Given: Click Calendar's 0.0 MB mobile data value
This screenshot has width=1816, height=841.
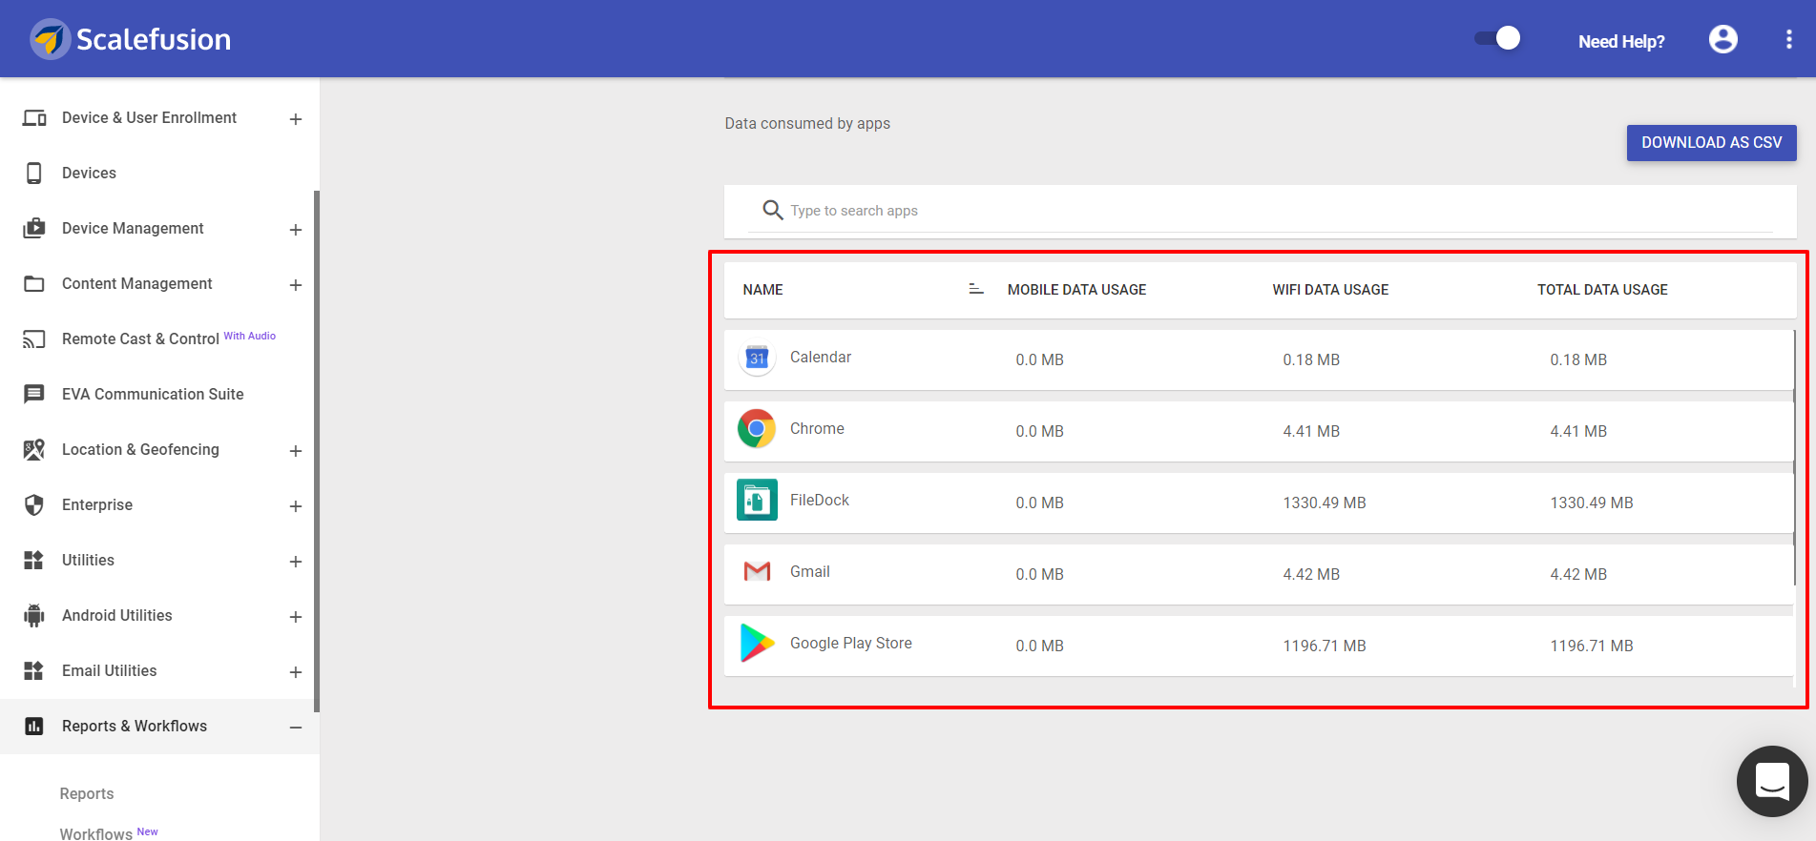Looking at the screenshot, I should (1039, 359).
